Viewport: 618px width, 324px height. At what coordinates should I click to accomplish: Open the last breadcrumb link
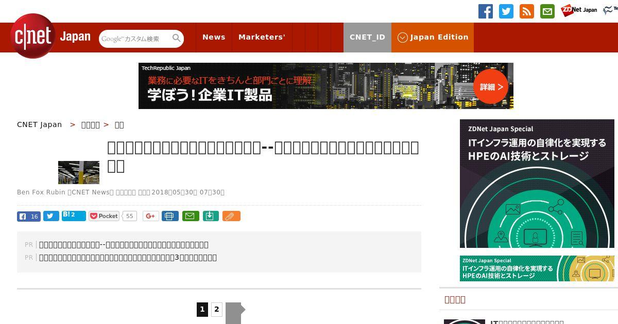point(119,124)
